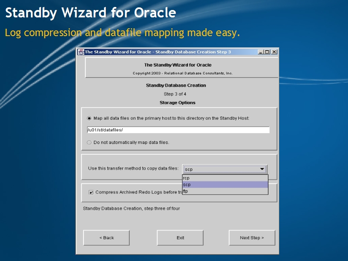
Task: Select 'Map all data files' radio option
Action: coord(89,118)
